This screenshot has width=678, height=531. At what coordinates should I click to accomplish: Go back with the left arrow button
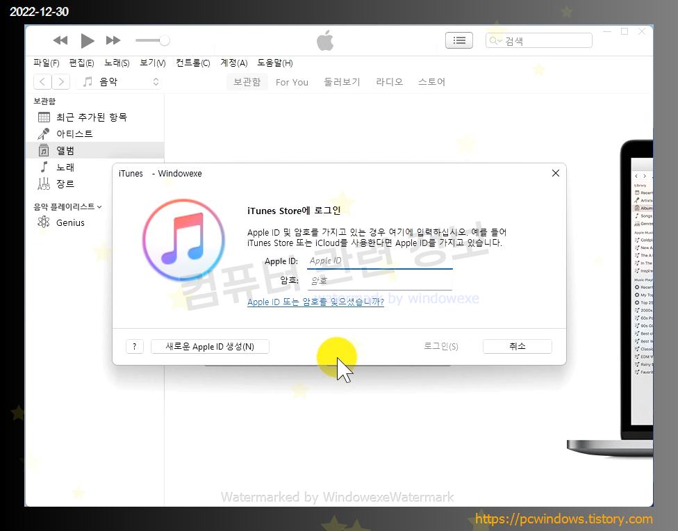click(x=42, y=82)
